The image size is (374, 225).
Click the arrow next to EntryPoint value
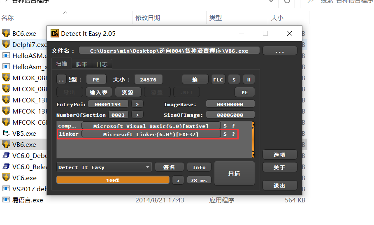tap(137, 104)
